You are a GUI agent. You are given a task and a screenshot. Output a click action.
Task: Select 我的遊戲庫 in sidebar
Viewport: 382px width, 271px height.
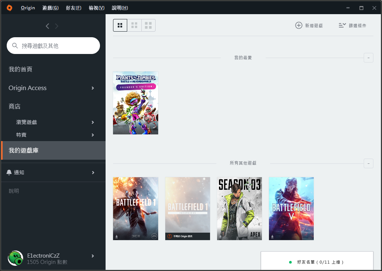(x=53, y=150)
